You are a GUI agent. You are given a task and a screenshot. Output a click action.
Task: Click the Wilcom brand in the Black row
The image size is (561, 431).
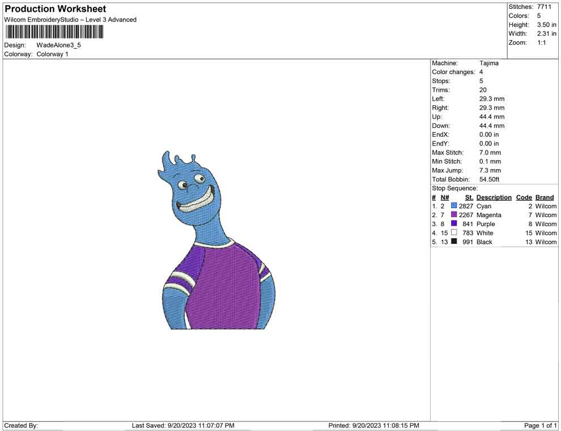546,242
